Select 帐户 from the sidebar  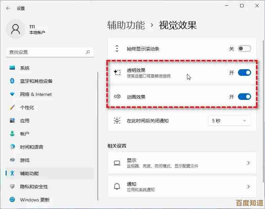[24, 134]
